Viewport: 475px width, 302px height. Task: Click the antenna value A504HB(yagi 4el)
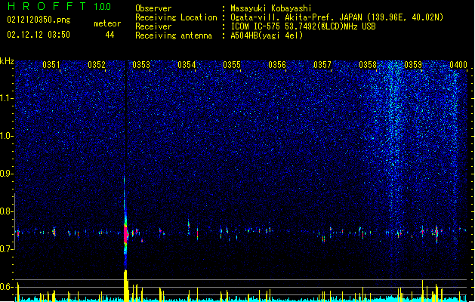pos(267,35)
